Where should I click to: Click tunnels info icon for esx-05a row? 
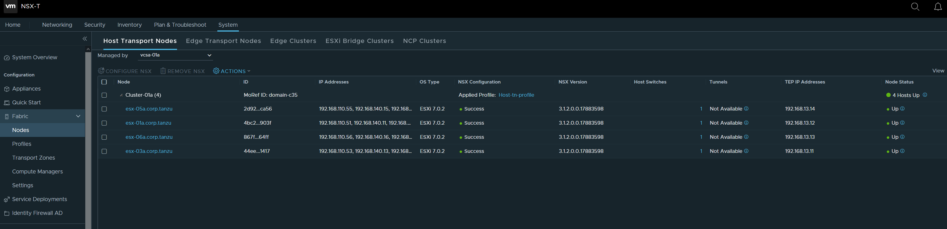(x=746, y=108)
